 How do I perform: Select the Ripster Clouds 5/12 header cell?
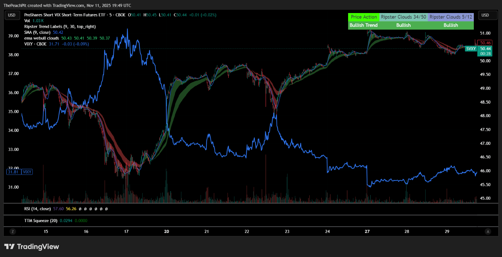451,17
